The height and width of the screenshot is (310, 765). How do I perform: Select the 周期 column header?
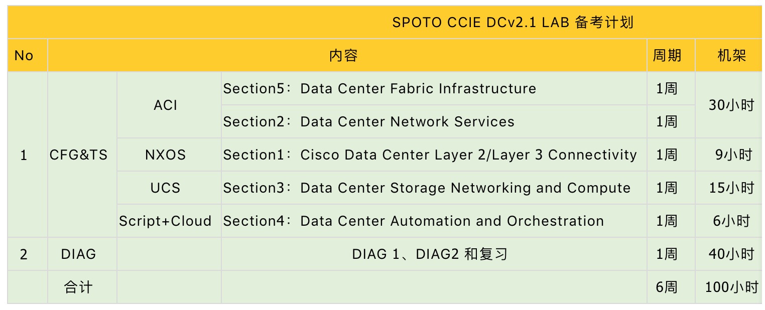[x=671, y=55]
